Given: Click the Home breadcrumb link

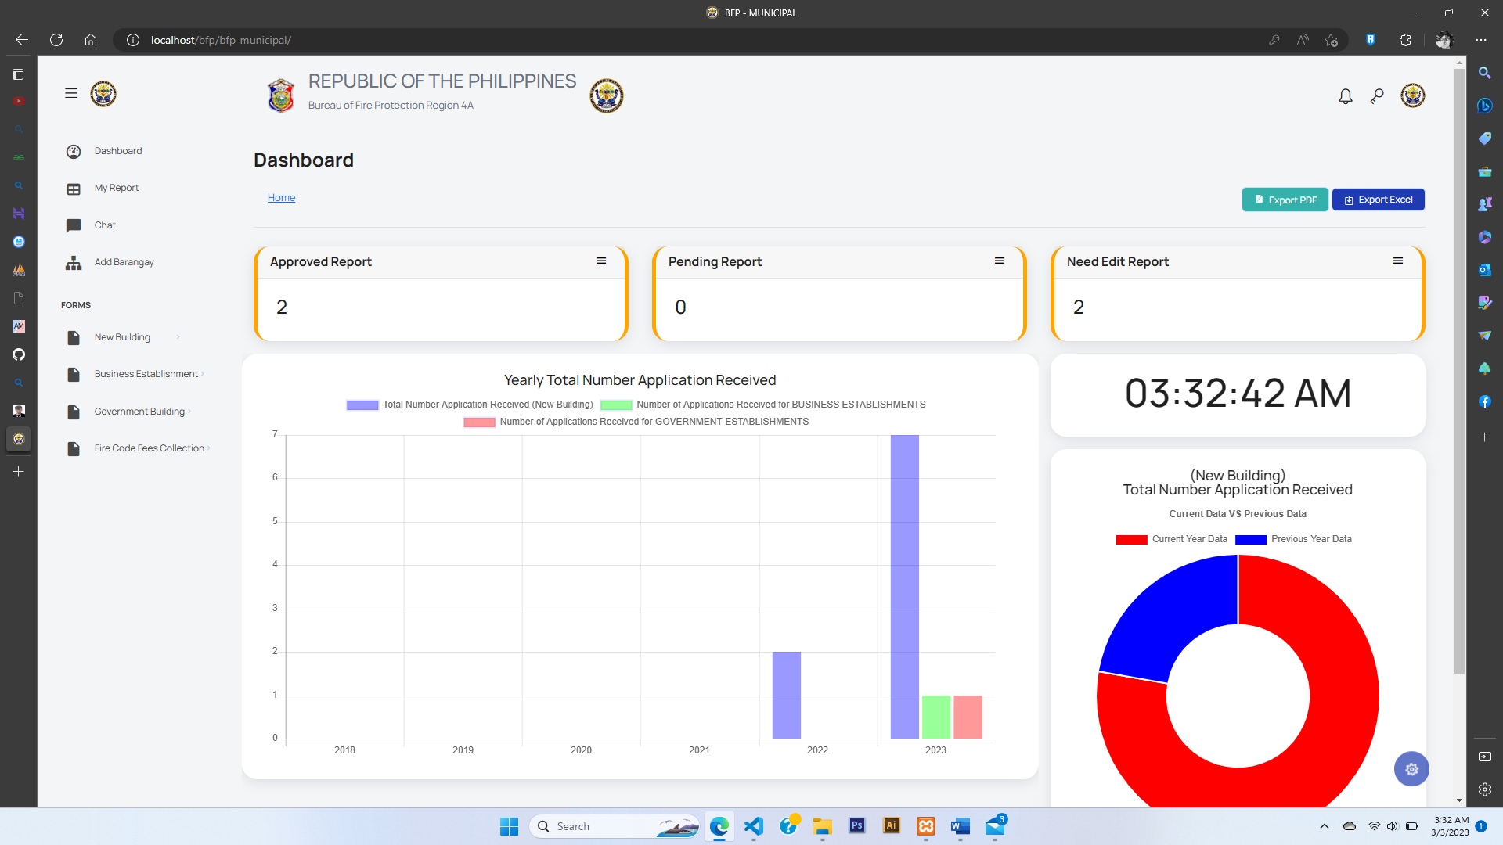Looking at the screenshot, I should [281, 198].
